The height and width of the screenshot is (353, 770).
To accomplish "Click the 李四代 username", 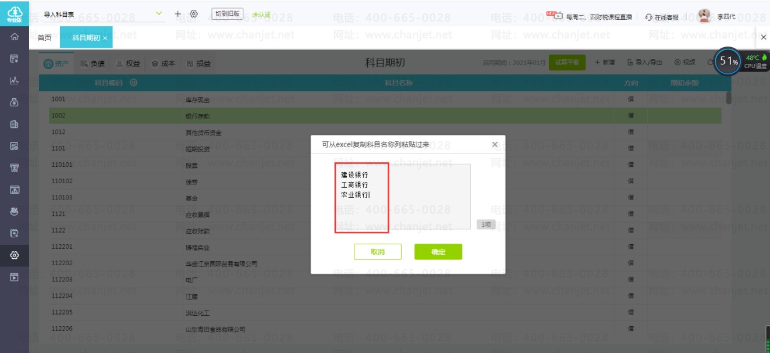I will pyautogui.click(x=726, y=17).
